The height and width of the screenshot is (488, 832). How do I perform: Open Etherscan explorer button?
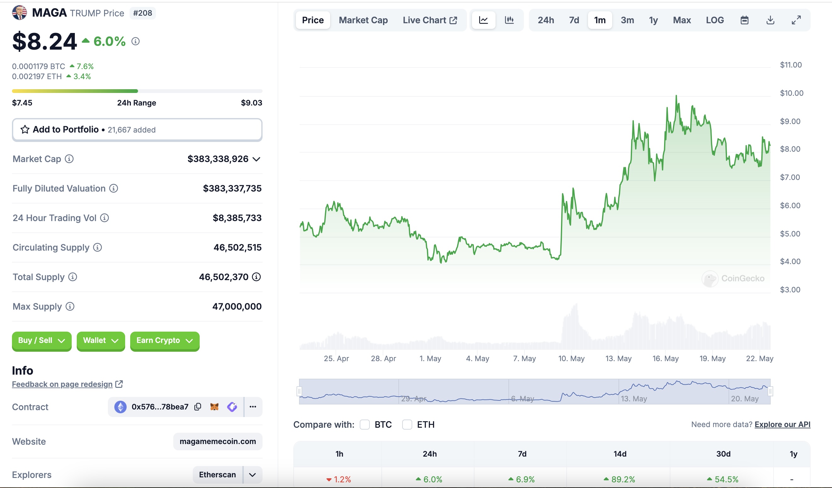click(218, 475)
